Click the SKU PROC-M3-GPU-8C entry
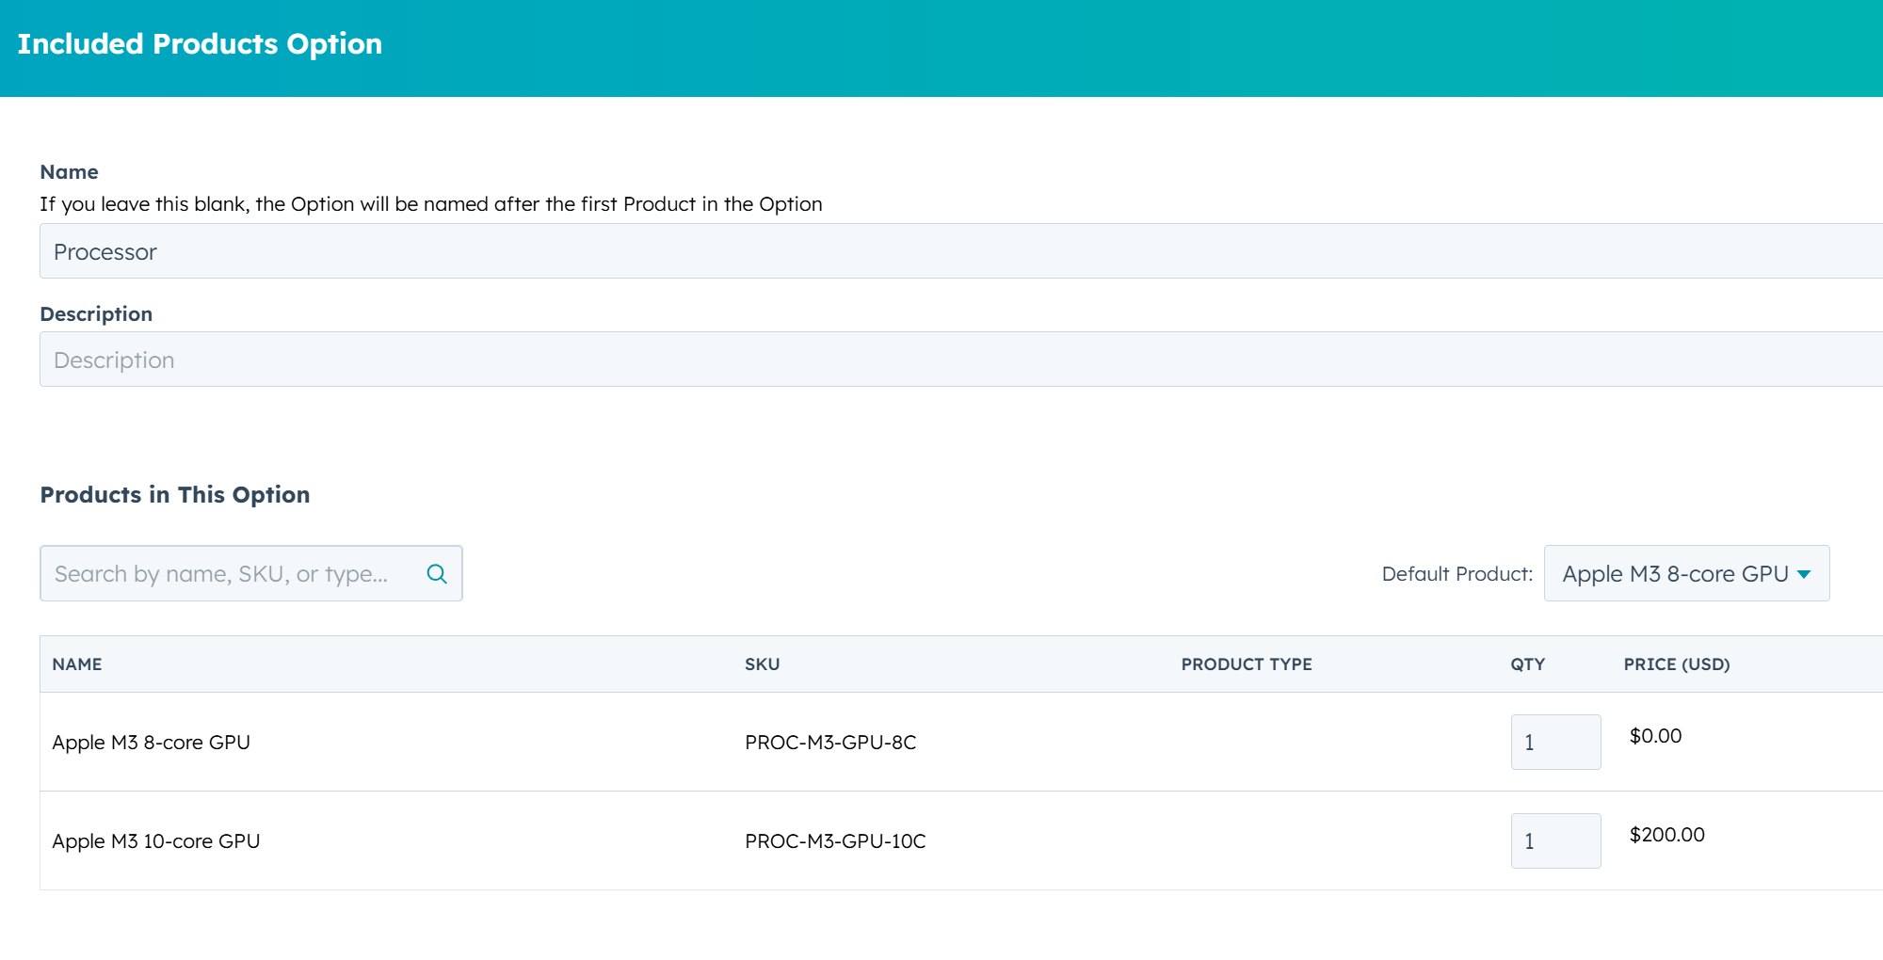Screen dimensions: 1883x960 pos(830,742)
